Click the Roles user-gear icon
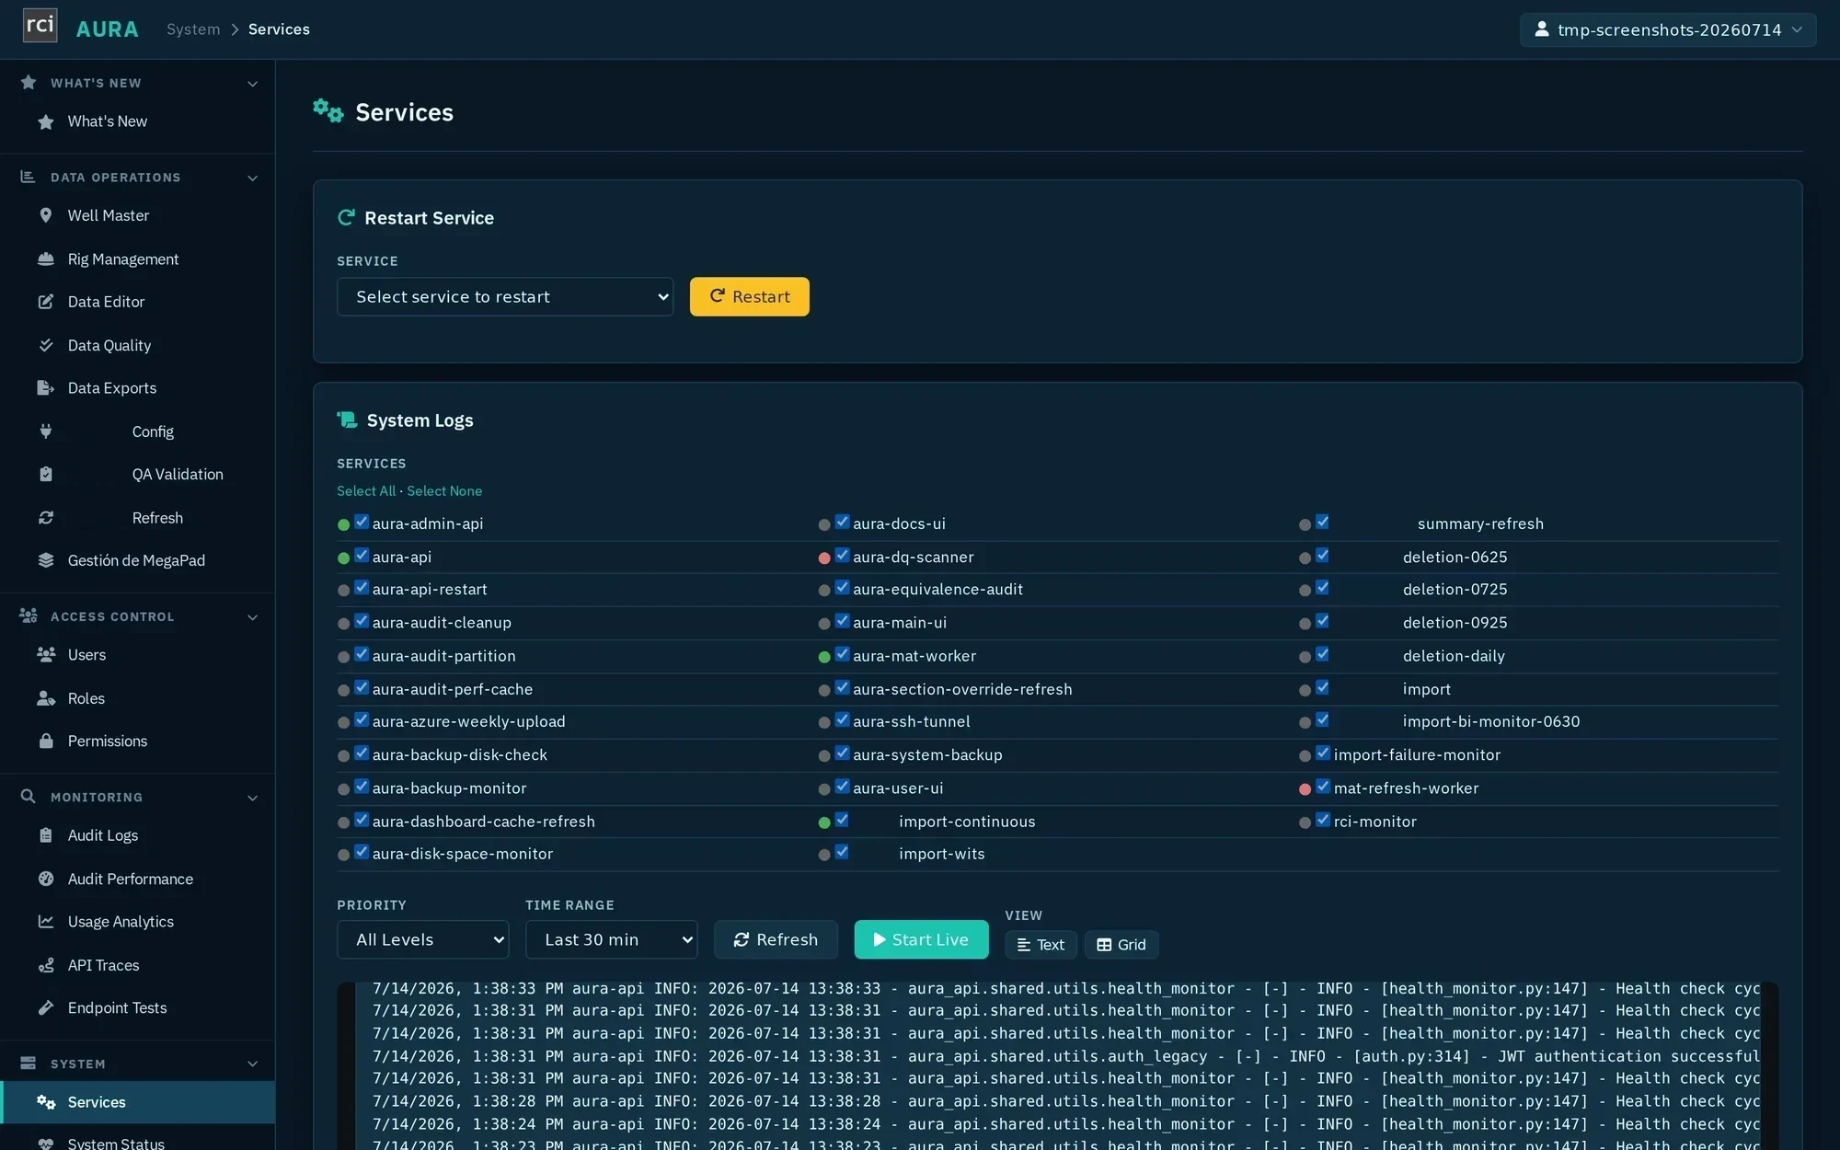The height and width of the screenshot is (1150, 1840). click(45, 698)
